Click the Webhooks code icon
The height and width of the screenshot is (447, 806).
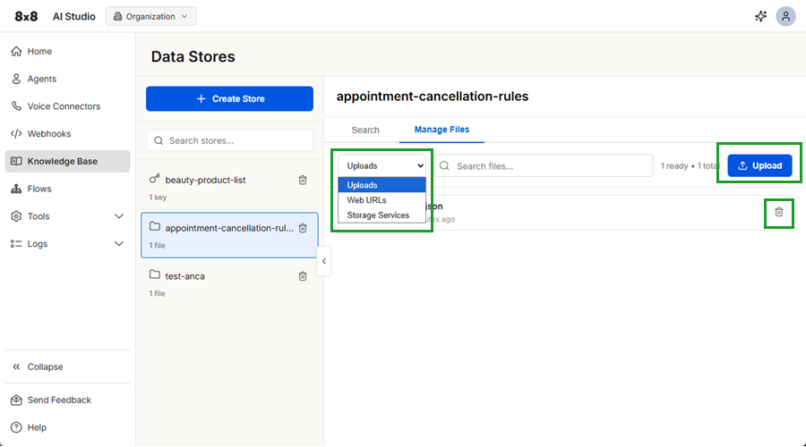click(16, 133)
